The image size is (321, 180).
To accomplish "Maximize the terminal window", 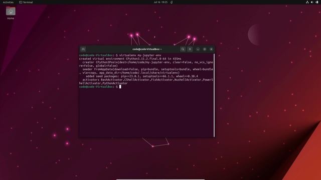I will [205, 49].
